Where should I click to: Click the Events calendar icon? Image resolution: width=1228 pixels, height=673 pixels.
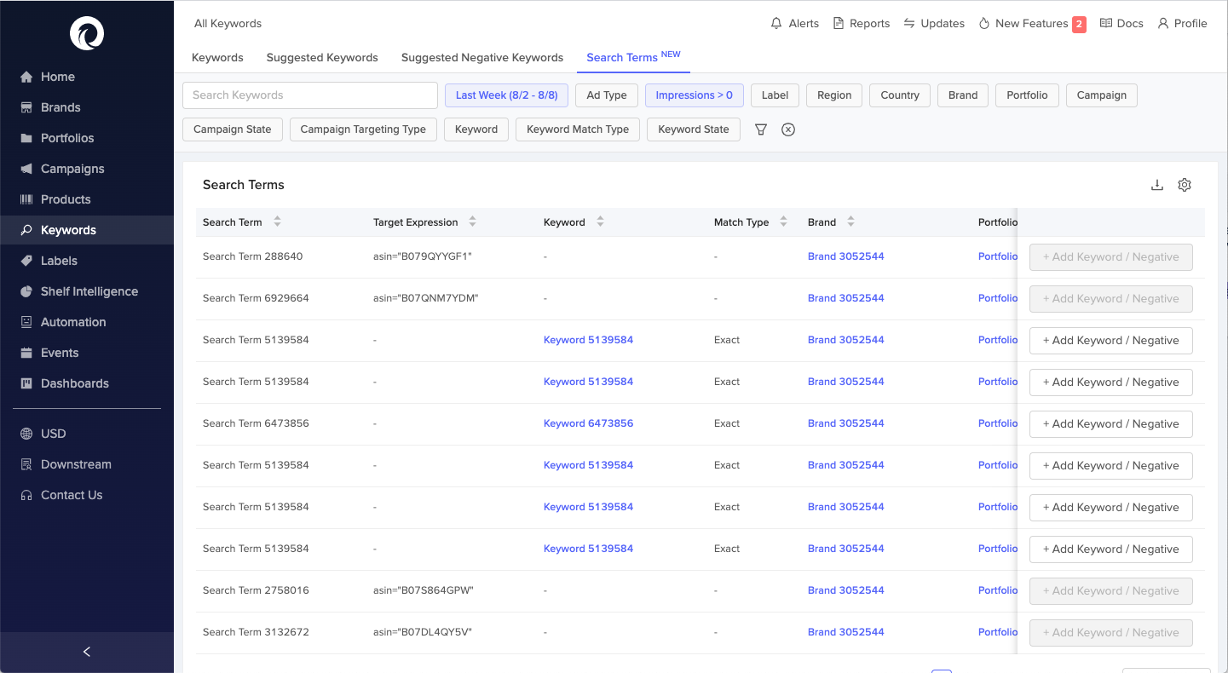pos(26,353)
